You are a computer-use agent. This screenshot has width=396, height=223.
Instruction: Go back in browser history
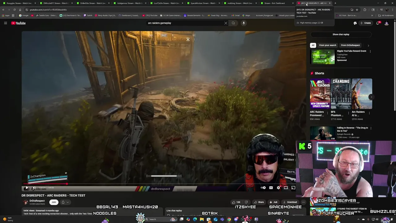3,10
